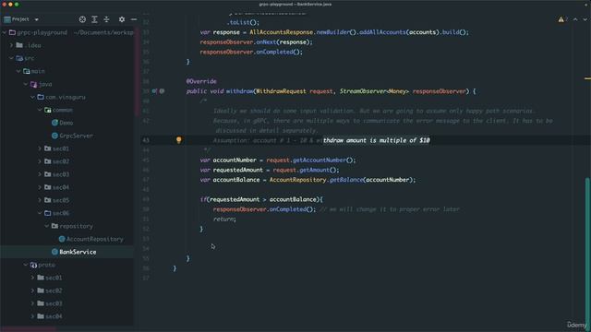This screenshot has height=332, width=591.
Task: Open AccountRepository class file
Action: (94, 239)
